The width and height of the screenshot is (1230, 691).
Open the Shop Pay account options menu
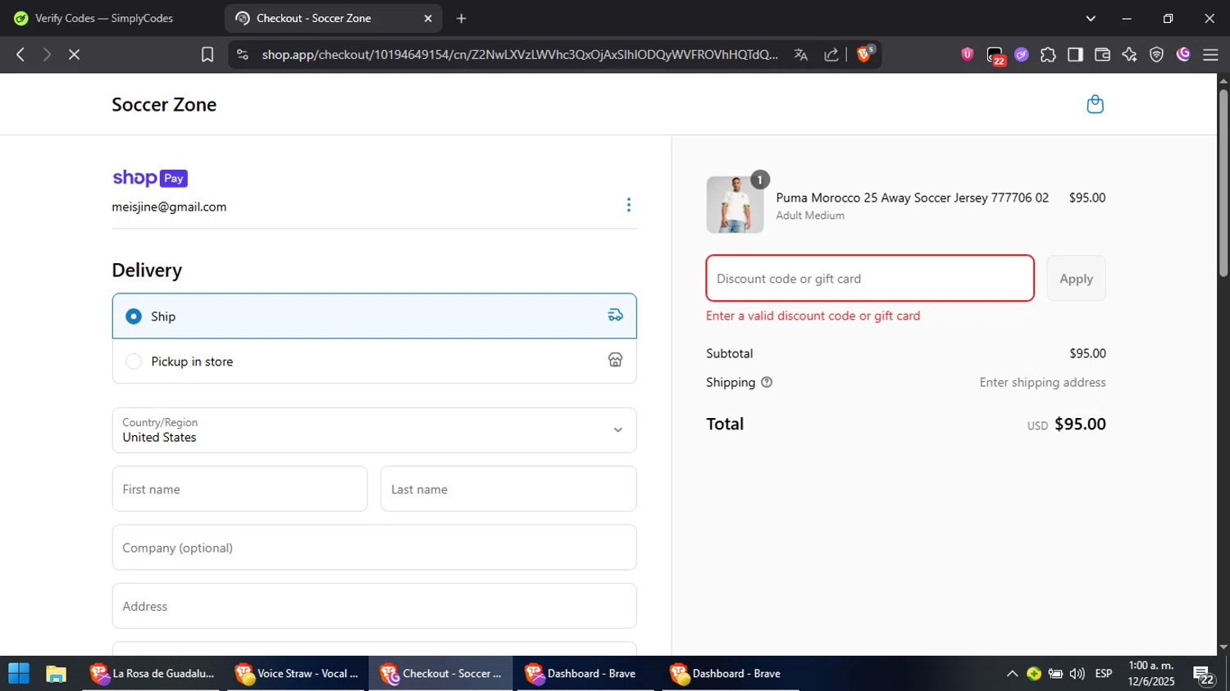click(629, 205)
